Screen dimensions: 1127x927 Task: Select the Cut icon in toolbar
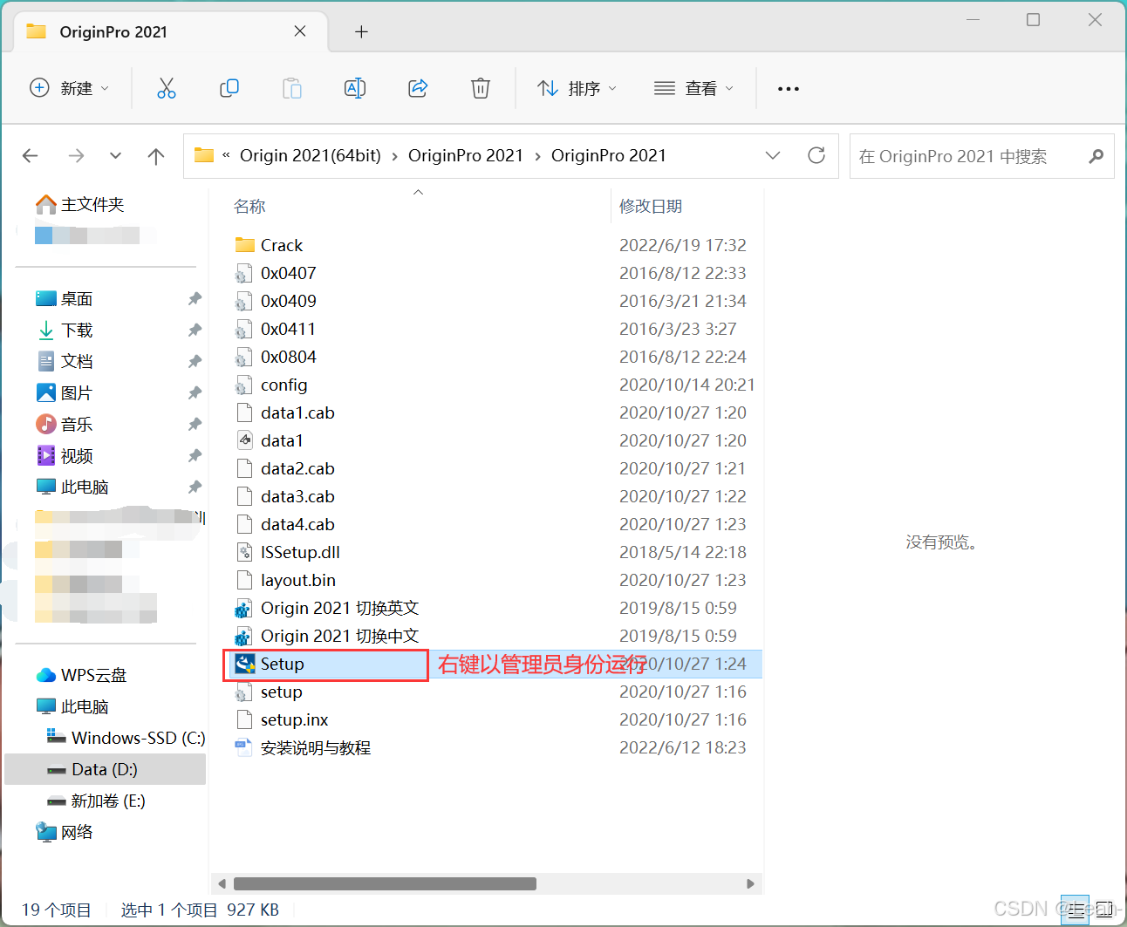(167, 87)
